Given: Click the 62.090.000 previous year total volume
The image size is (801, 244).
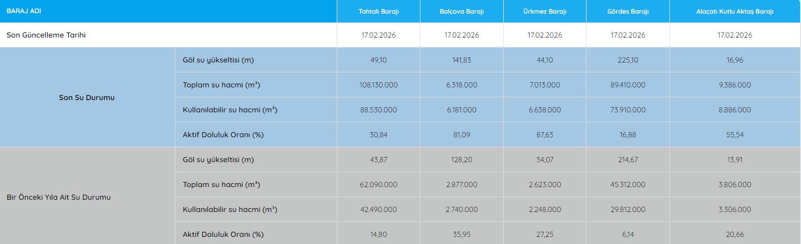Looking at the screenshot, I should click(379, 185).
